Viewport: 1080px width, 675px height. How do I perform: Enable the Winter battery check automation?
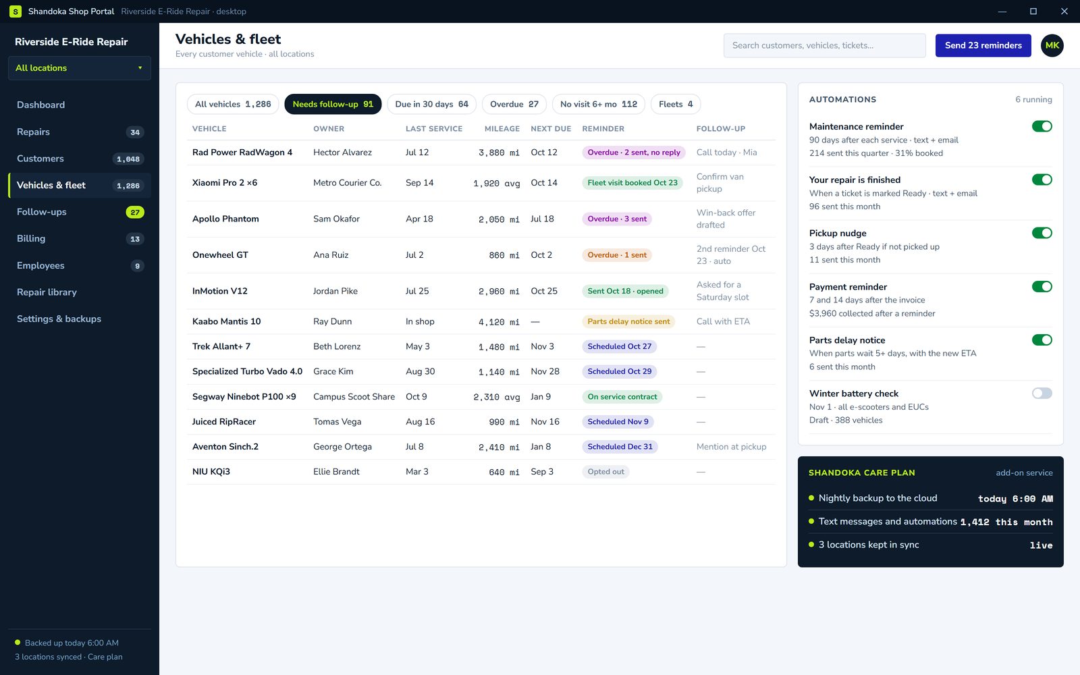point(1042,393)
